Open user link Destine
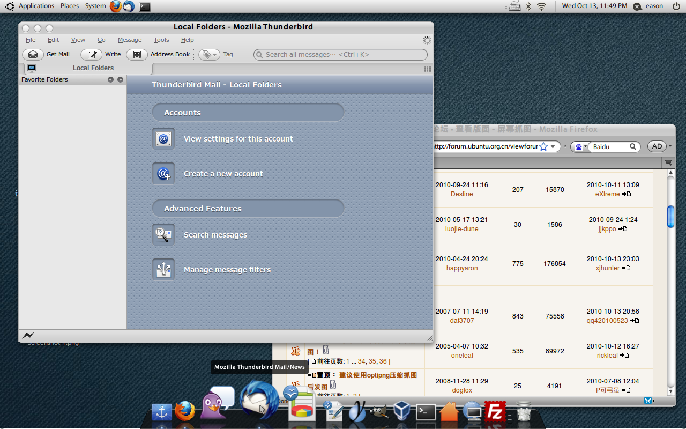 [x=462, y=194]
